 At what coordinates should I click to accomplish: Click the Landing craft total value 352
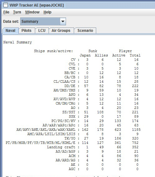(x=135, y=147)
